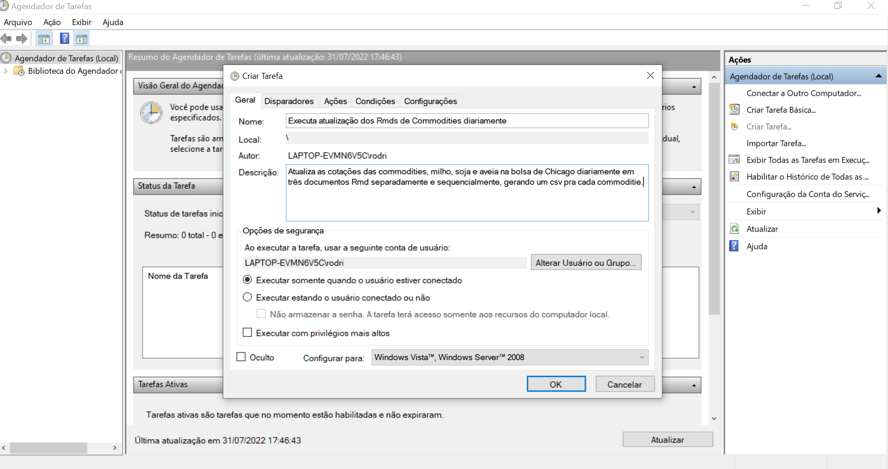Click the forward arrow toolbar icon
Image resolution: width=888 pixels, height=469 pixels.
click(22, 39)
